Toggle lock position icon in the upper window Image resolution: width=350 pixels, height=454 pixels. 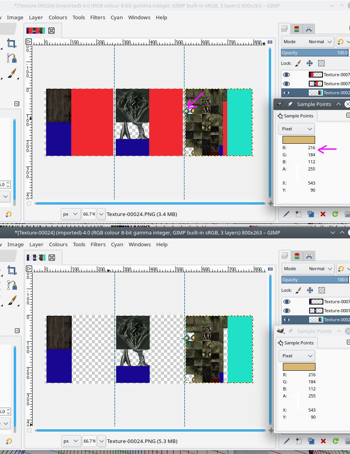coord(310,63)
